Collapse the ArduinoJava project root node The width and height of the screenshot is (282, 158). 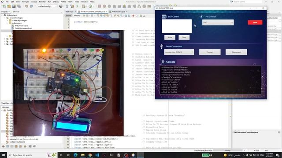(2, 15)
